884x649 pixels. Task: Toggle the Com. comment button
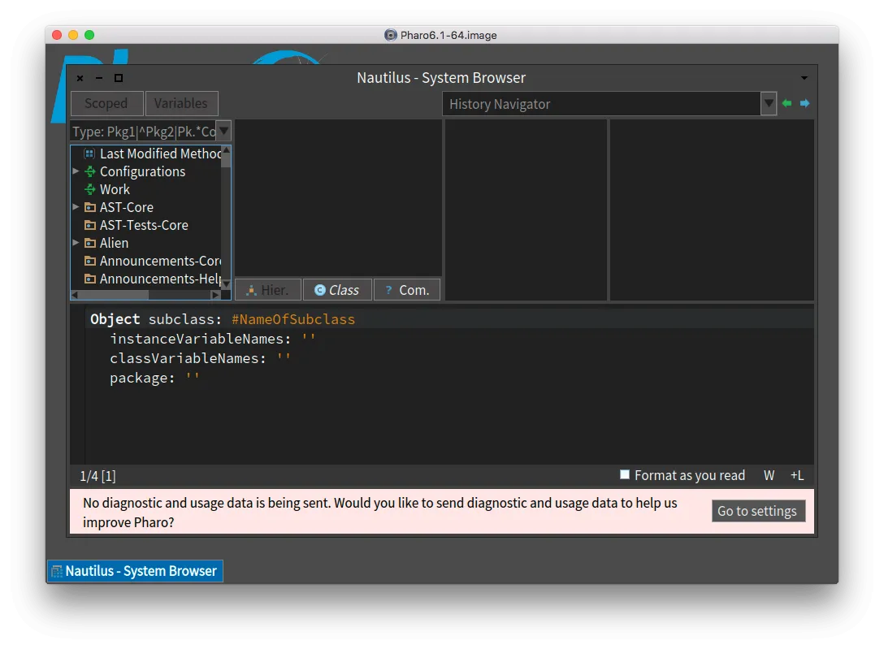click(x=407, y=290)
